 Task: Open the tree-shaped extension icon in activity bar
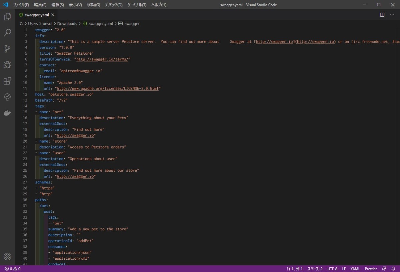[x=7, y=97]
